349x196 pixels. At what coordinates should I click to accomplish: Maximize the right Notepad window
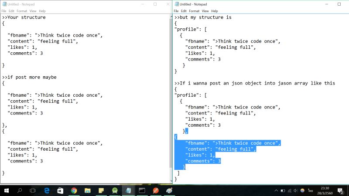[339, 4]
